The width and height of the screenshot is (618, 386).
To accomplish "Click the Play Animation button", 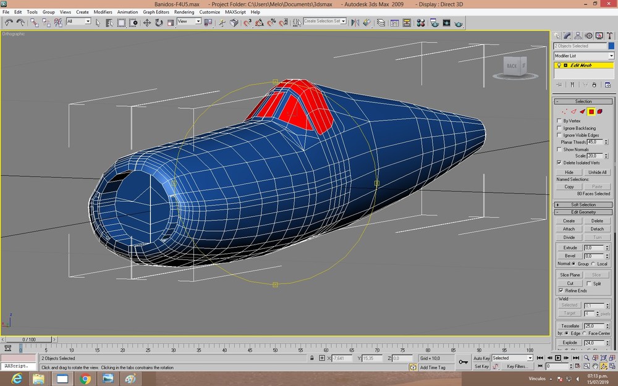I will click(557, 358).
